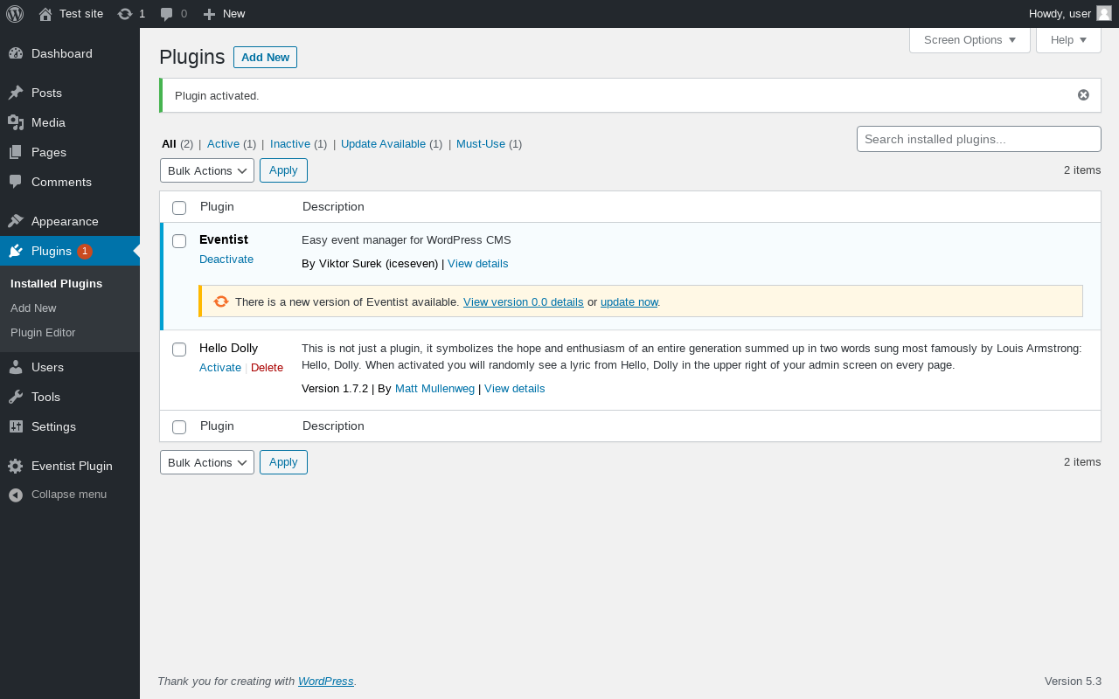The image size is (1119, 699).
Task: Expand the Screen Options panel
Action: coord(969,40)
